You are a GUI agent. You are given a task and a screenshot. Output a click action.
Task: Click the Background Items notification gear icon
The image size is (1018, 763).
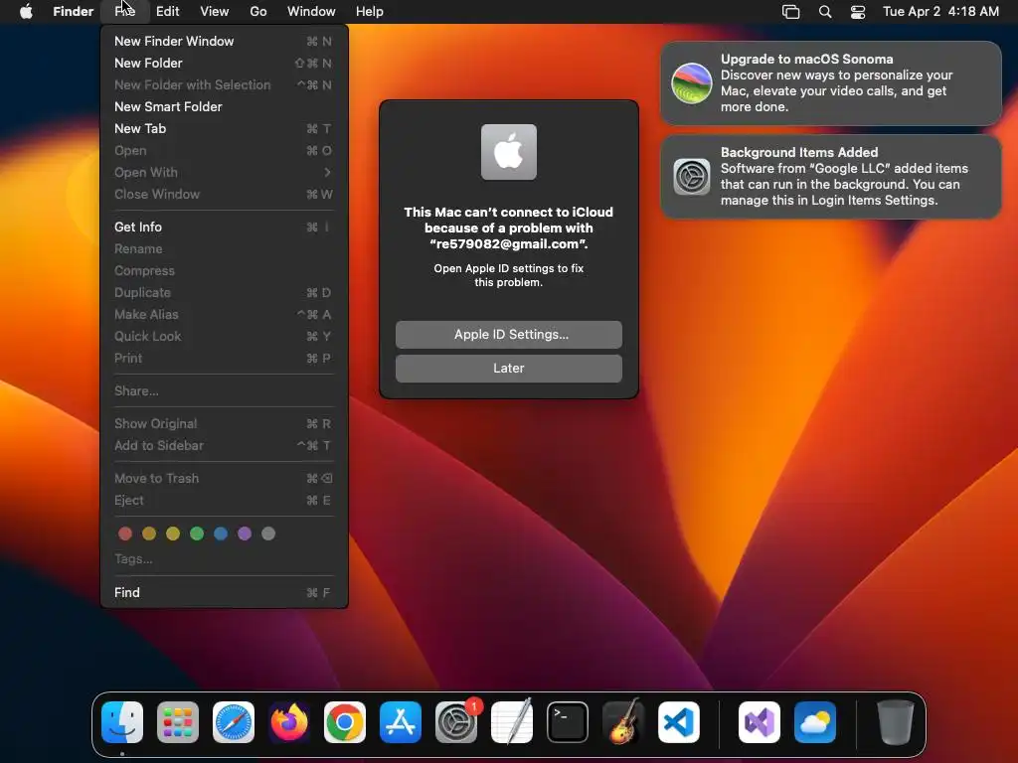tap(692, 177)
